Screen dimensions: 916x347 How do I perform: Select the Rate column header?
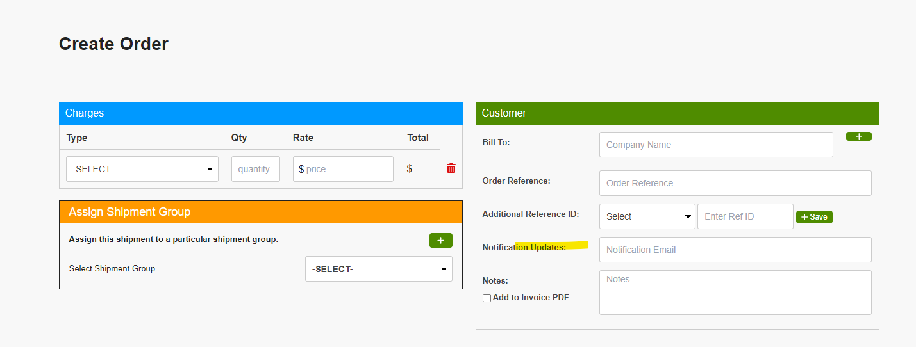[x=303, y=138]
